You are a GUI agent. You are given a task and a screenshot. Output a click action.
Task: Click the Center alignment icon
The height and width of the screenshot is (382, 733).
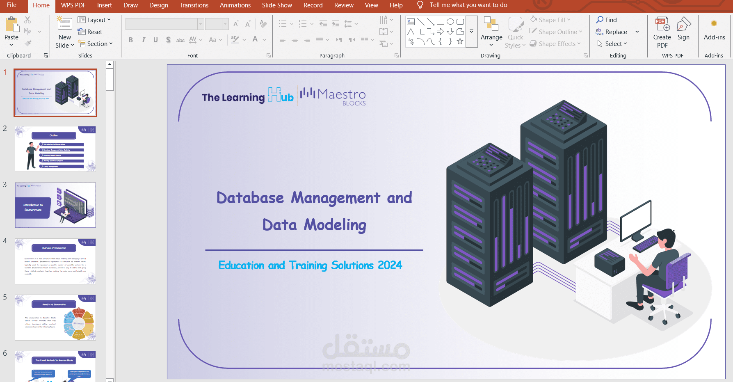point(295,40)
